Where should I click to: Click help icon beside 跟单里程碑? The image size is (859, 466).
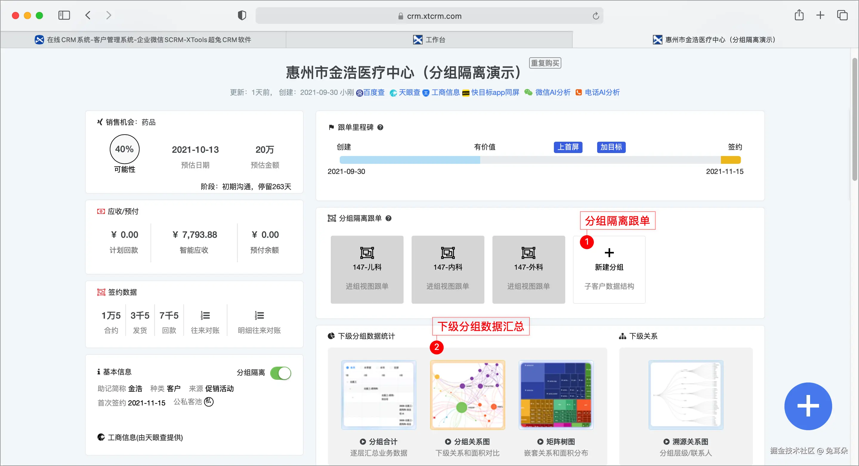380,127
